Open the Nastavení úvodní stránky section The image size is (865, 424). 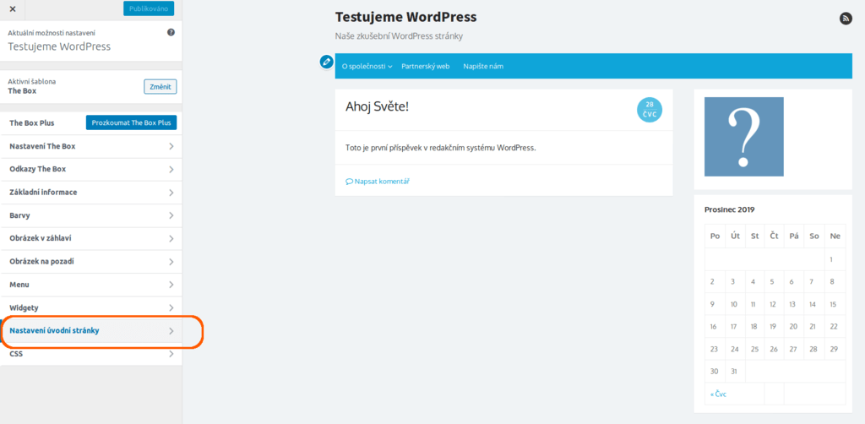(x=91, y=331)
